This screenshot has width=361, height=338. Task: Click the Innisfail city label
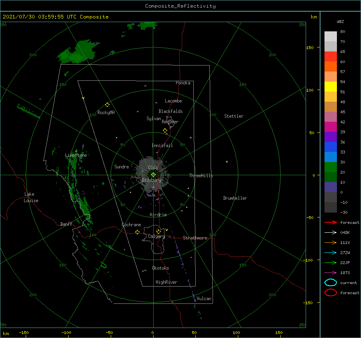point(162,145)
